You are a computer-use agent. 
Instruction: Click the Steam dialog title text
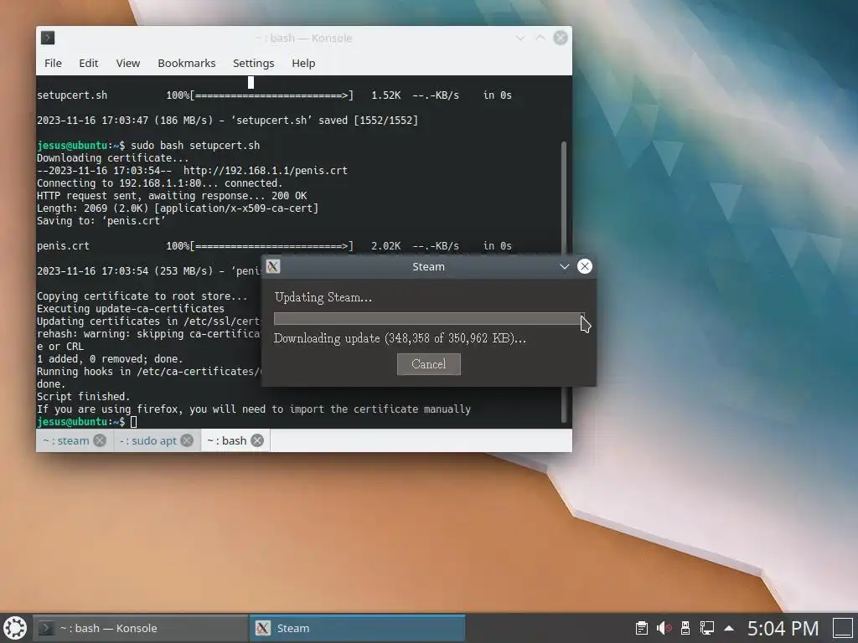[428, 267]
